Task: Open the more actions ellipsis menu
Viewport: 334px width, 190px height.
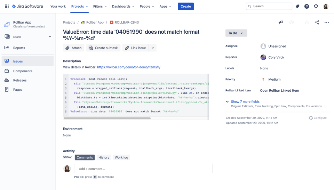Action: 326,23
